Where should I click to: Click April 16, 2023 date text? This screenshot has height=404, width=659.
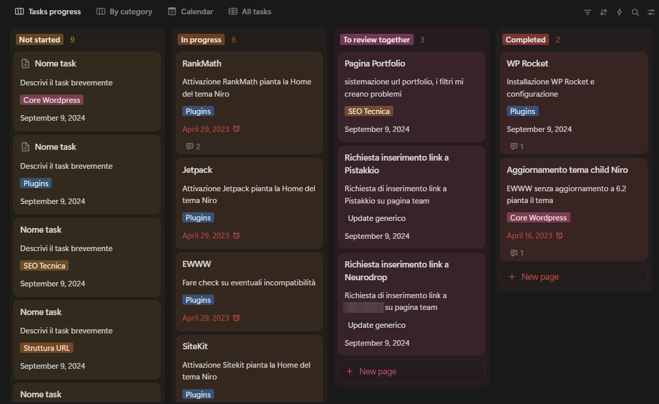(530, 236)
